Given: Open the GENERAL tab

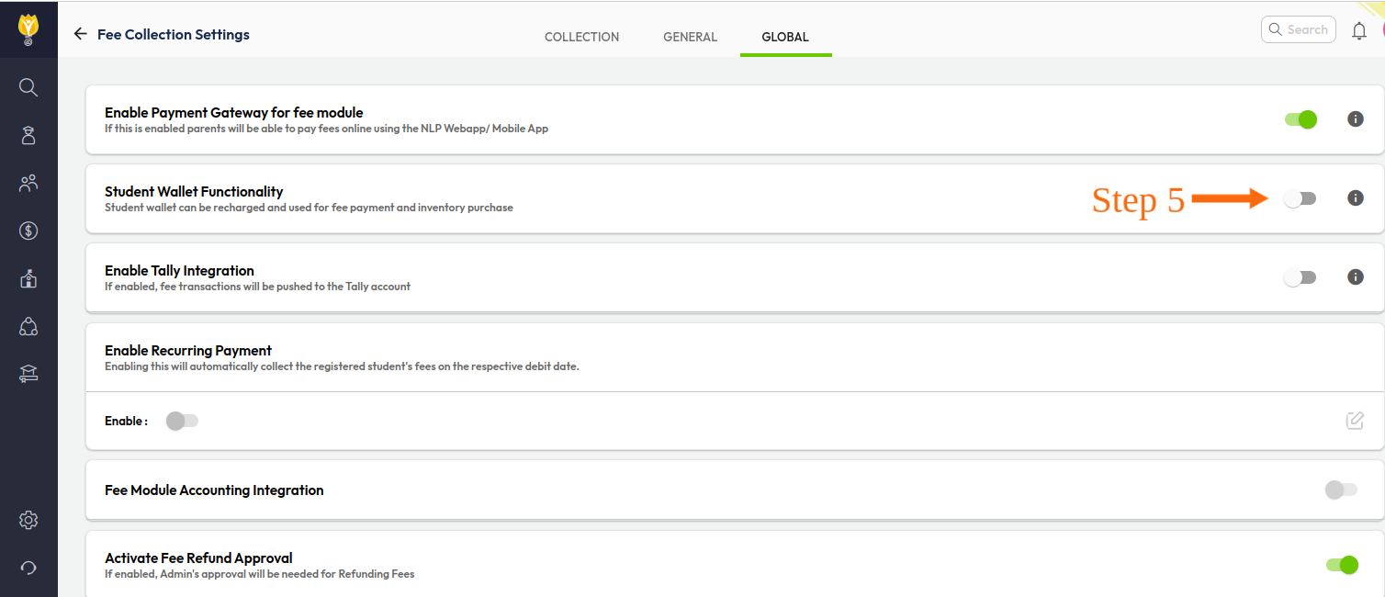Looking at the screenshot, I should tap(690, 37).
